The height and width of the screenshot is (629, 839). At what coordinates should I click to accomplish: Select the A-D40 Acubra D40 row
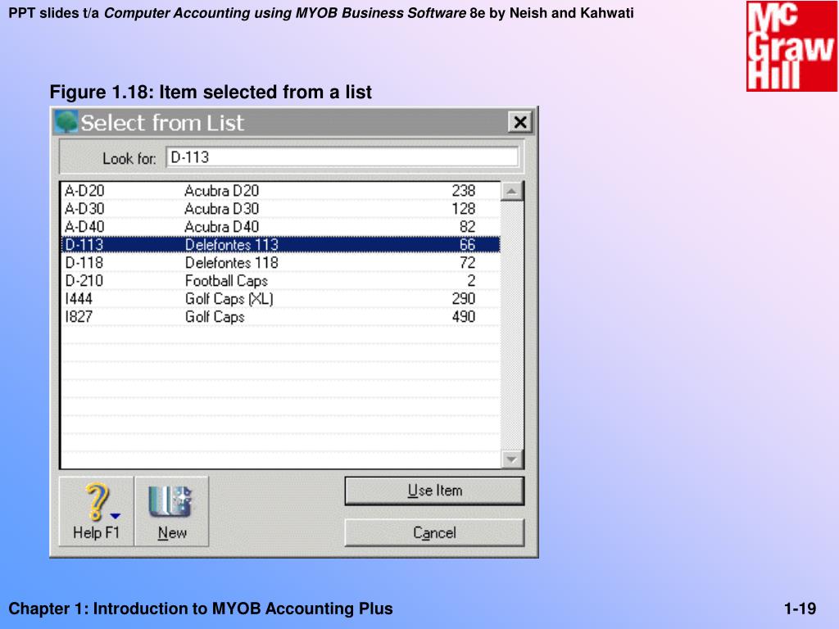[x=281, y=227]
